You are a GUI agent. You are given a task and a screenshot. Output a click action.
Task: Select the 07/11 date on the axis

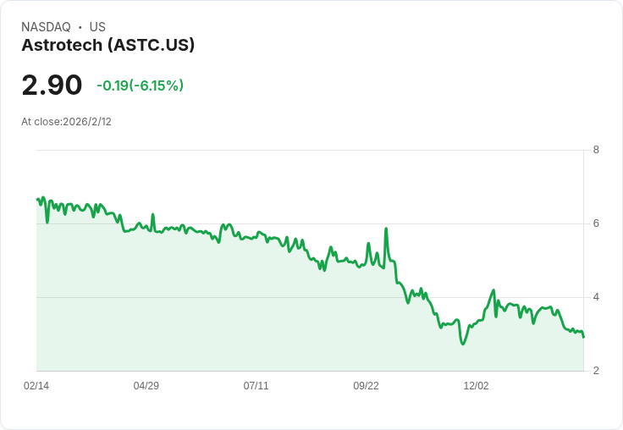click(x=256, y=386)
